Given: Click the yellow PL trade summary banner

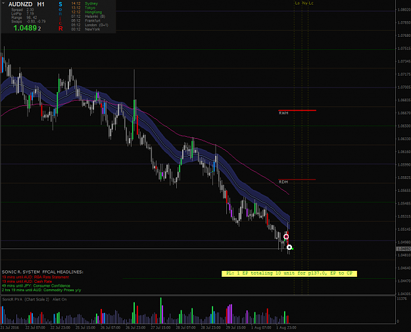Looking at the screenshot, I should pyautogui.click(x=289, y=273).
